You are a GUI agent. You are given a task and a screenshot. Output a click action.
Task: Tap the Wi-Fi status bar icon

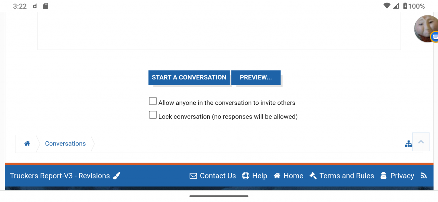tap(387, 6)
